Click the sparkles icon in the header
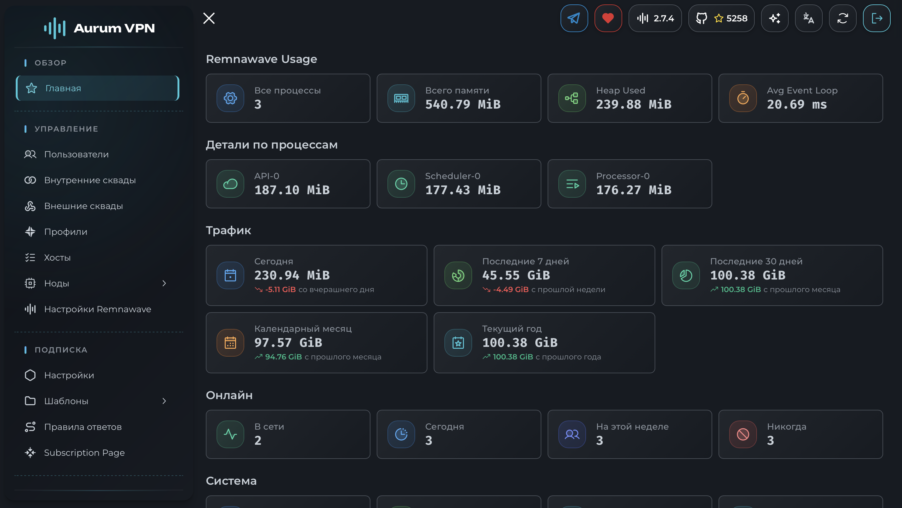Image resolution: width=902 pixels, height=508 pixels. [775, 18]
